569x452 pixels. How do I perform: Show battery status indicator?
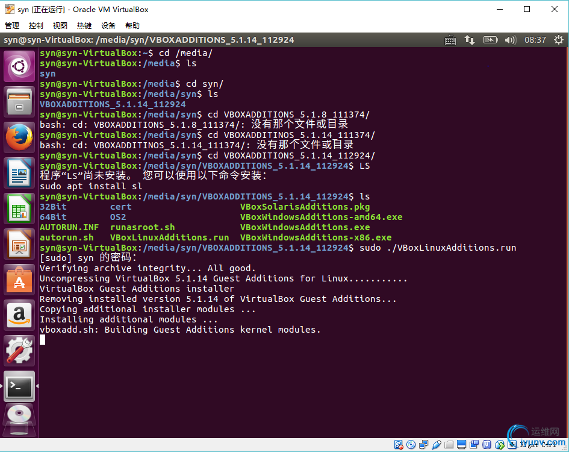490,40
